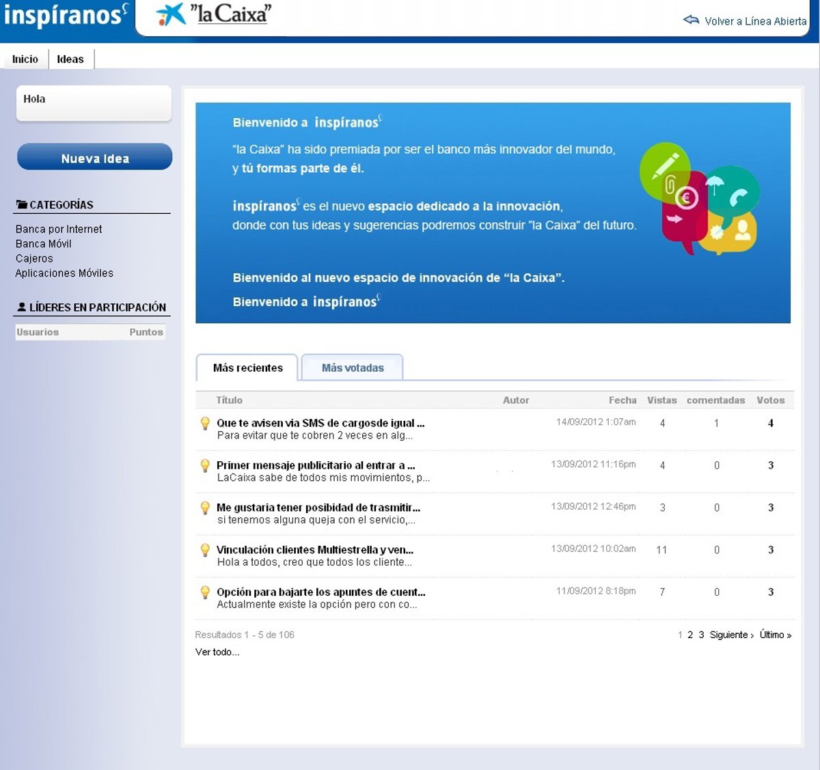Click lightbulb icon beside Opción para bajarte idea
Viewport: 820px width, 770px height.
(x=204, y=593)
